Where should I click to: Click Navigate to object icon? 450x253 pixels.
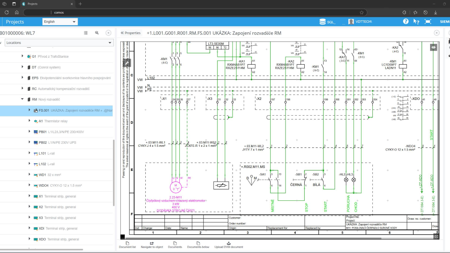152,243
